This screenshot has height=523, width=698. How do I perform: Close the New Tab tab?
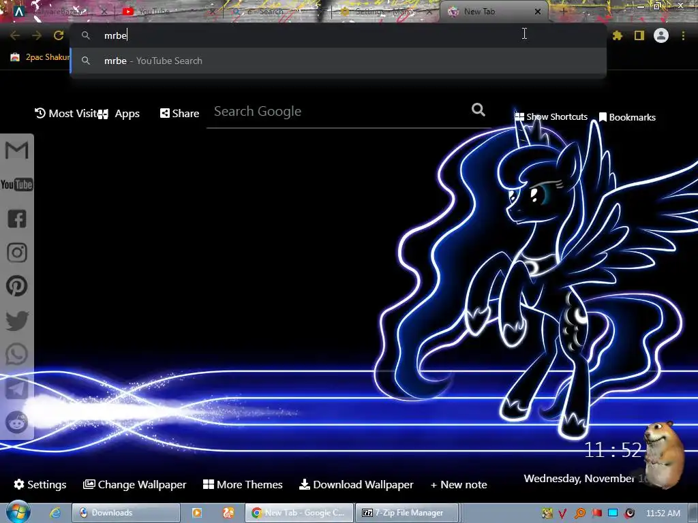pos(538,12)
